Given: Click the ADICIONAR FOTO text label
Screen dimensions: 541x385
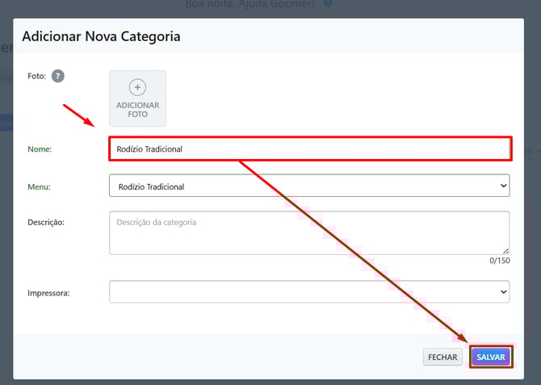Looking at the screenshot, I should (137, 110).
